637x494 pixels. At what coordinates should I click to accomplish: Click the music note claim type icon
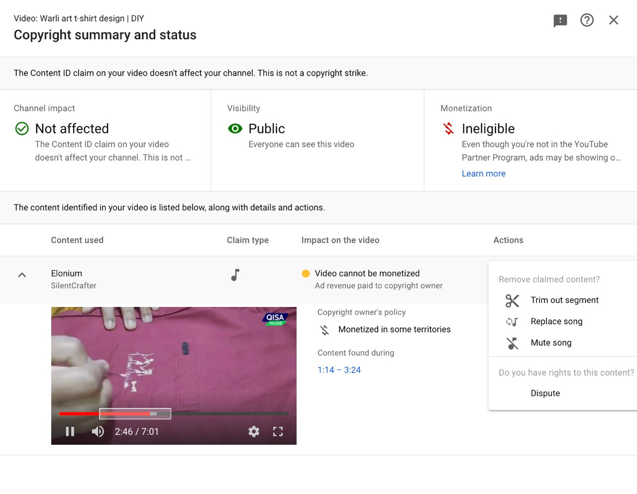235,275
